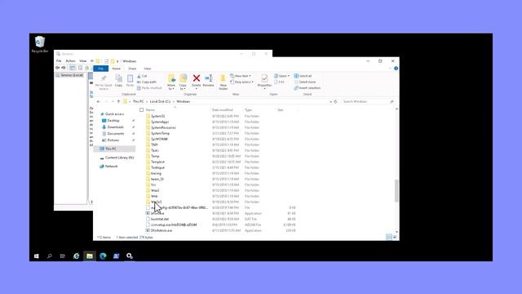
Task: Sort by Date modified column header
Action: pos(223,109)
